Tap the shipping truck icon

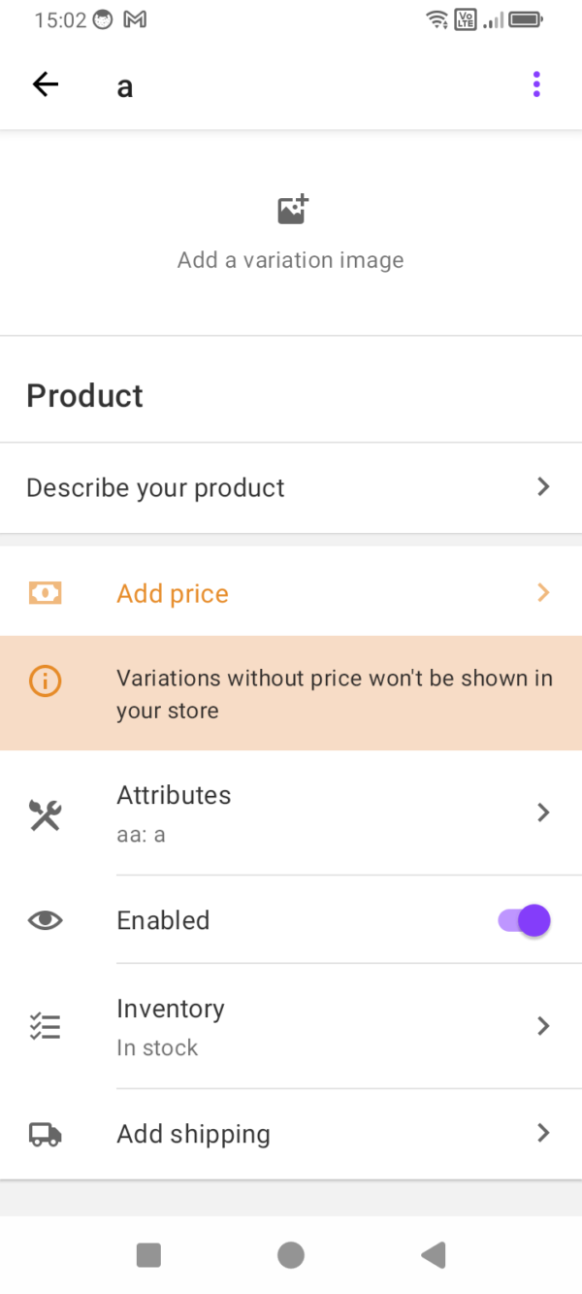(46, 1134)
